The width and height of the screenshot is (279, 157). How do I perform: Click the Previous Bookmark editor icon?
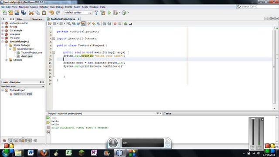pyautogui.click(x=89, y=24)
